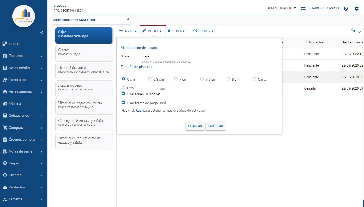This screenshot has width=364, height=207.
Task: Open the settings gear icon
Action: 357,9
